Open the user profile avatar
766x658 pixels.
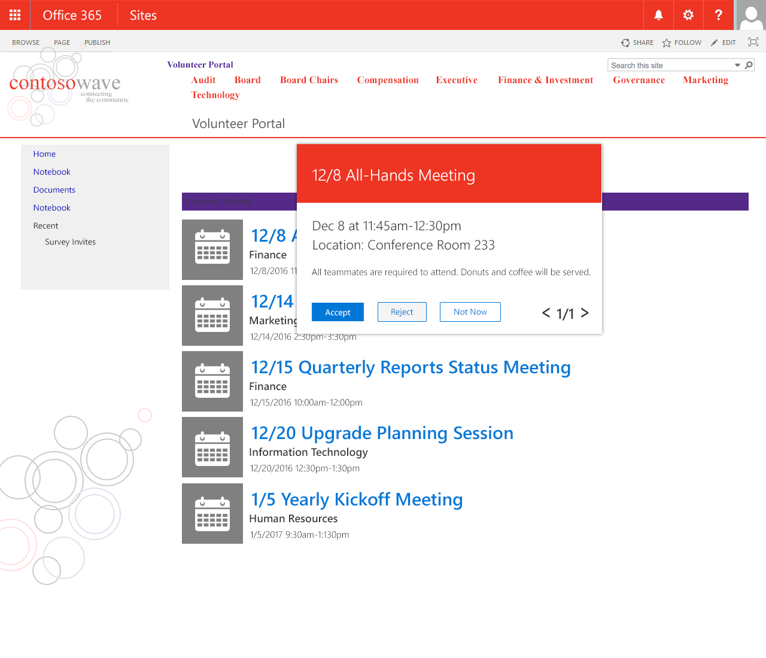(x=750, y=15)
